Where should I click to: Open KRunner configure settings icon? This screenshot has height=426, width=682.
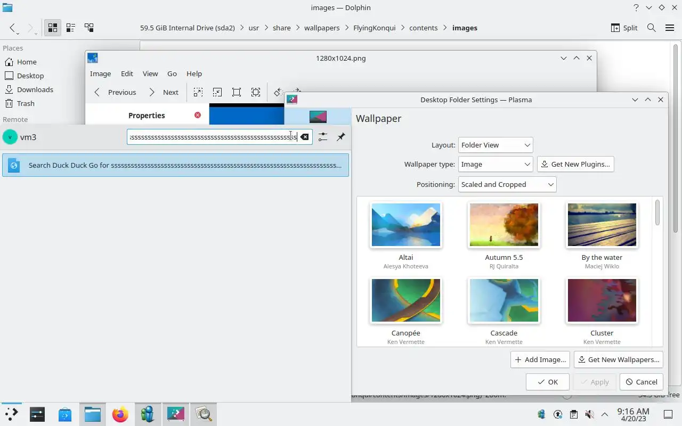coord(322,137)
